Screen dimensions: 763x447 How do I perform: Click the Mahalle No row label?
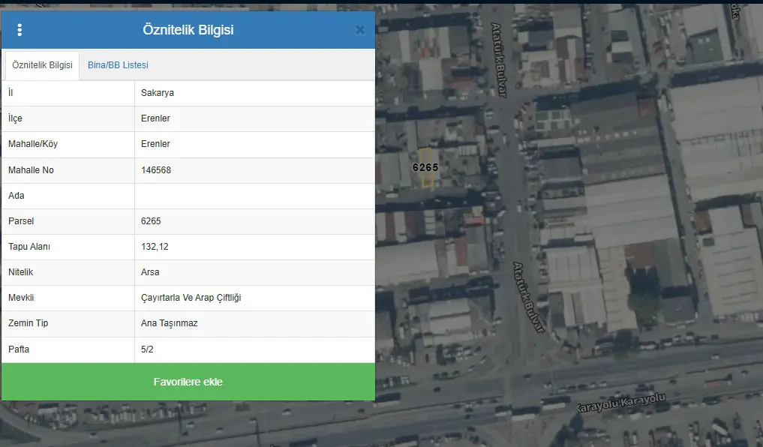pyautogui.click(x=32, y=170)
